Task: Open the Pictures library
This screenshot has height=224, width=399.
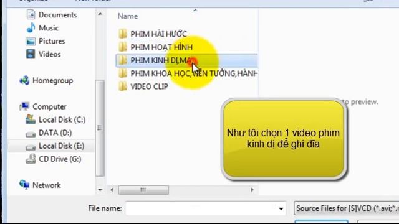Action: 52,41
